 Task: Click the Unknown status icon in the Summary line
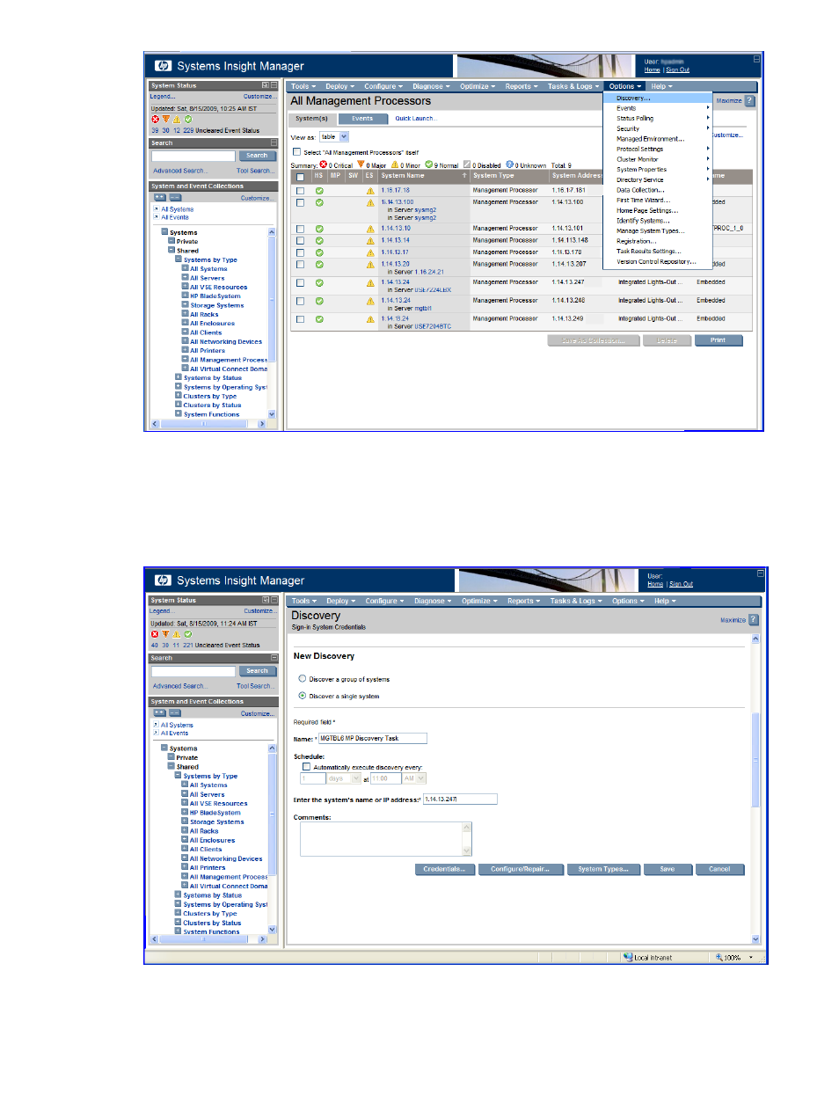coord(510,164)
